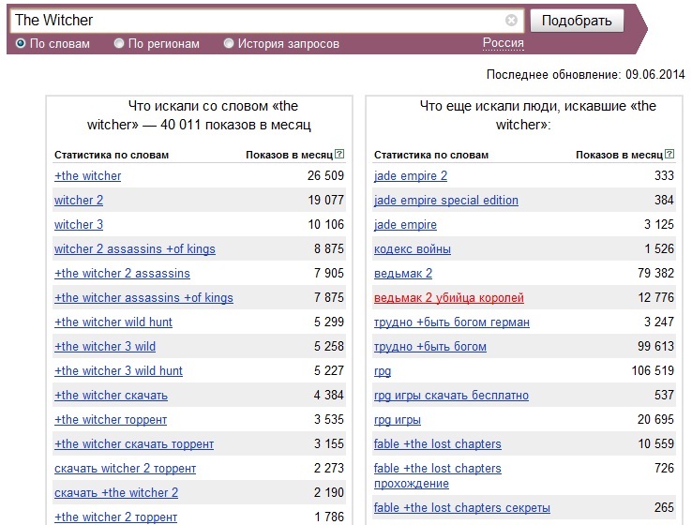Screen dimensions: 692x525
Task: Open the '+the witcher торрент' link
Action: 111,420
